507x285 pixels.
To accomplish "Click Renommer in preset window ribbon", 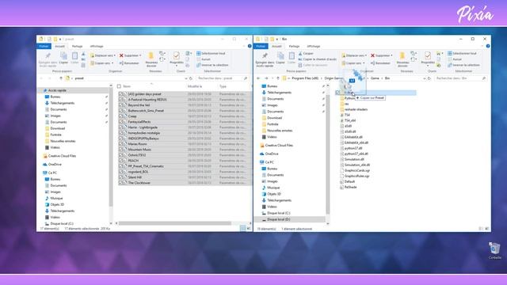I will pos(129,63).
